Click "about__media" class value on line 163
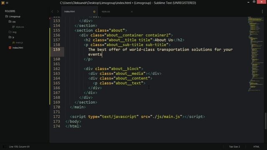This screenshot has height=150, width=267. tap(129, 73)
